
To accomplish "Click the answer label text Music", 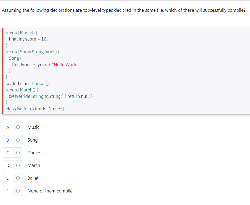I will [x=33, y=127].
